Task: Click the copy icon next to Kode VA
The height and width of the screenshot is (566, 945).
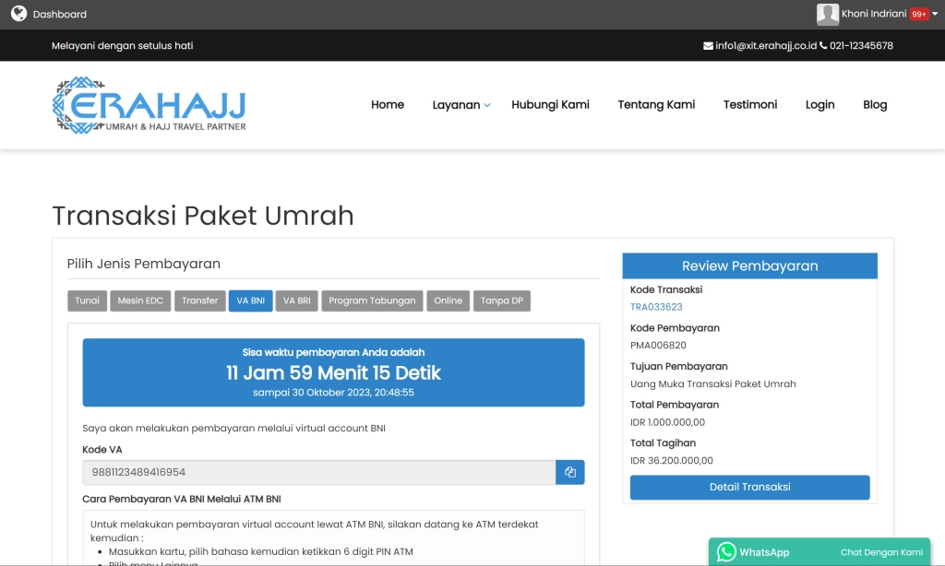Action: 569,472
